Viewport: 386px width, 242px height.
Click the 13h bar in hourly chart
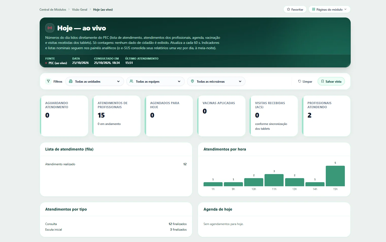[x=295, y=182]
